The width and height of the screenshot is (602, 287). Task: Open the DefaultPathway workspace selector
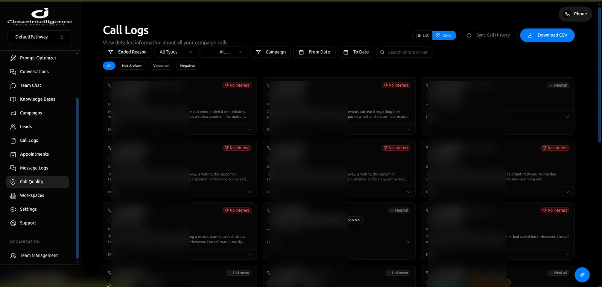40,37
